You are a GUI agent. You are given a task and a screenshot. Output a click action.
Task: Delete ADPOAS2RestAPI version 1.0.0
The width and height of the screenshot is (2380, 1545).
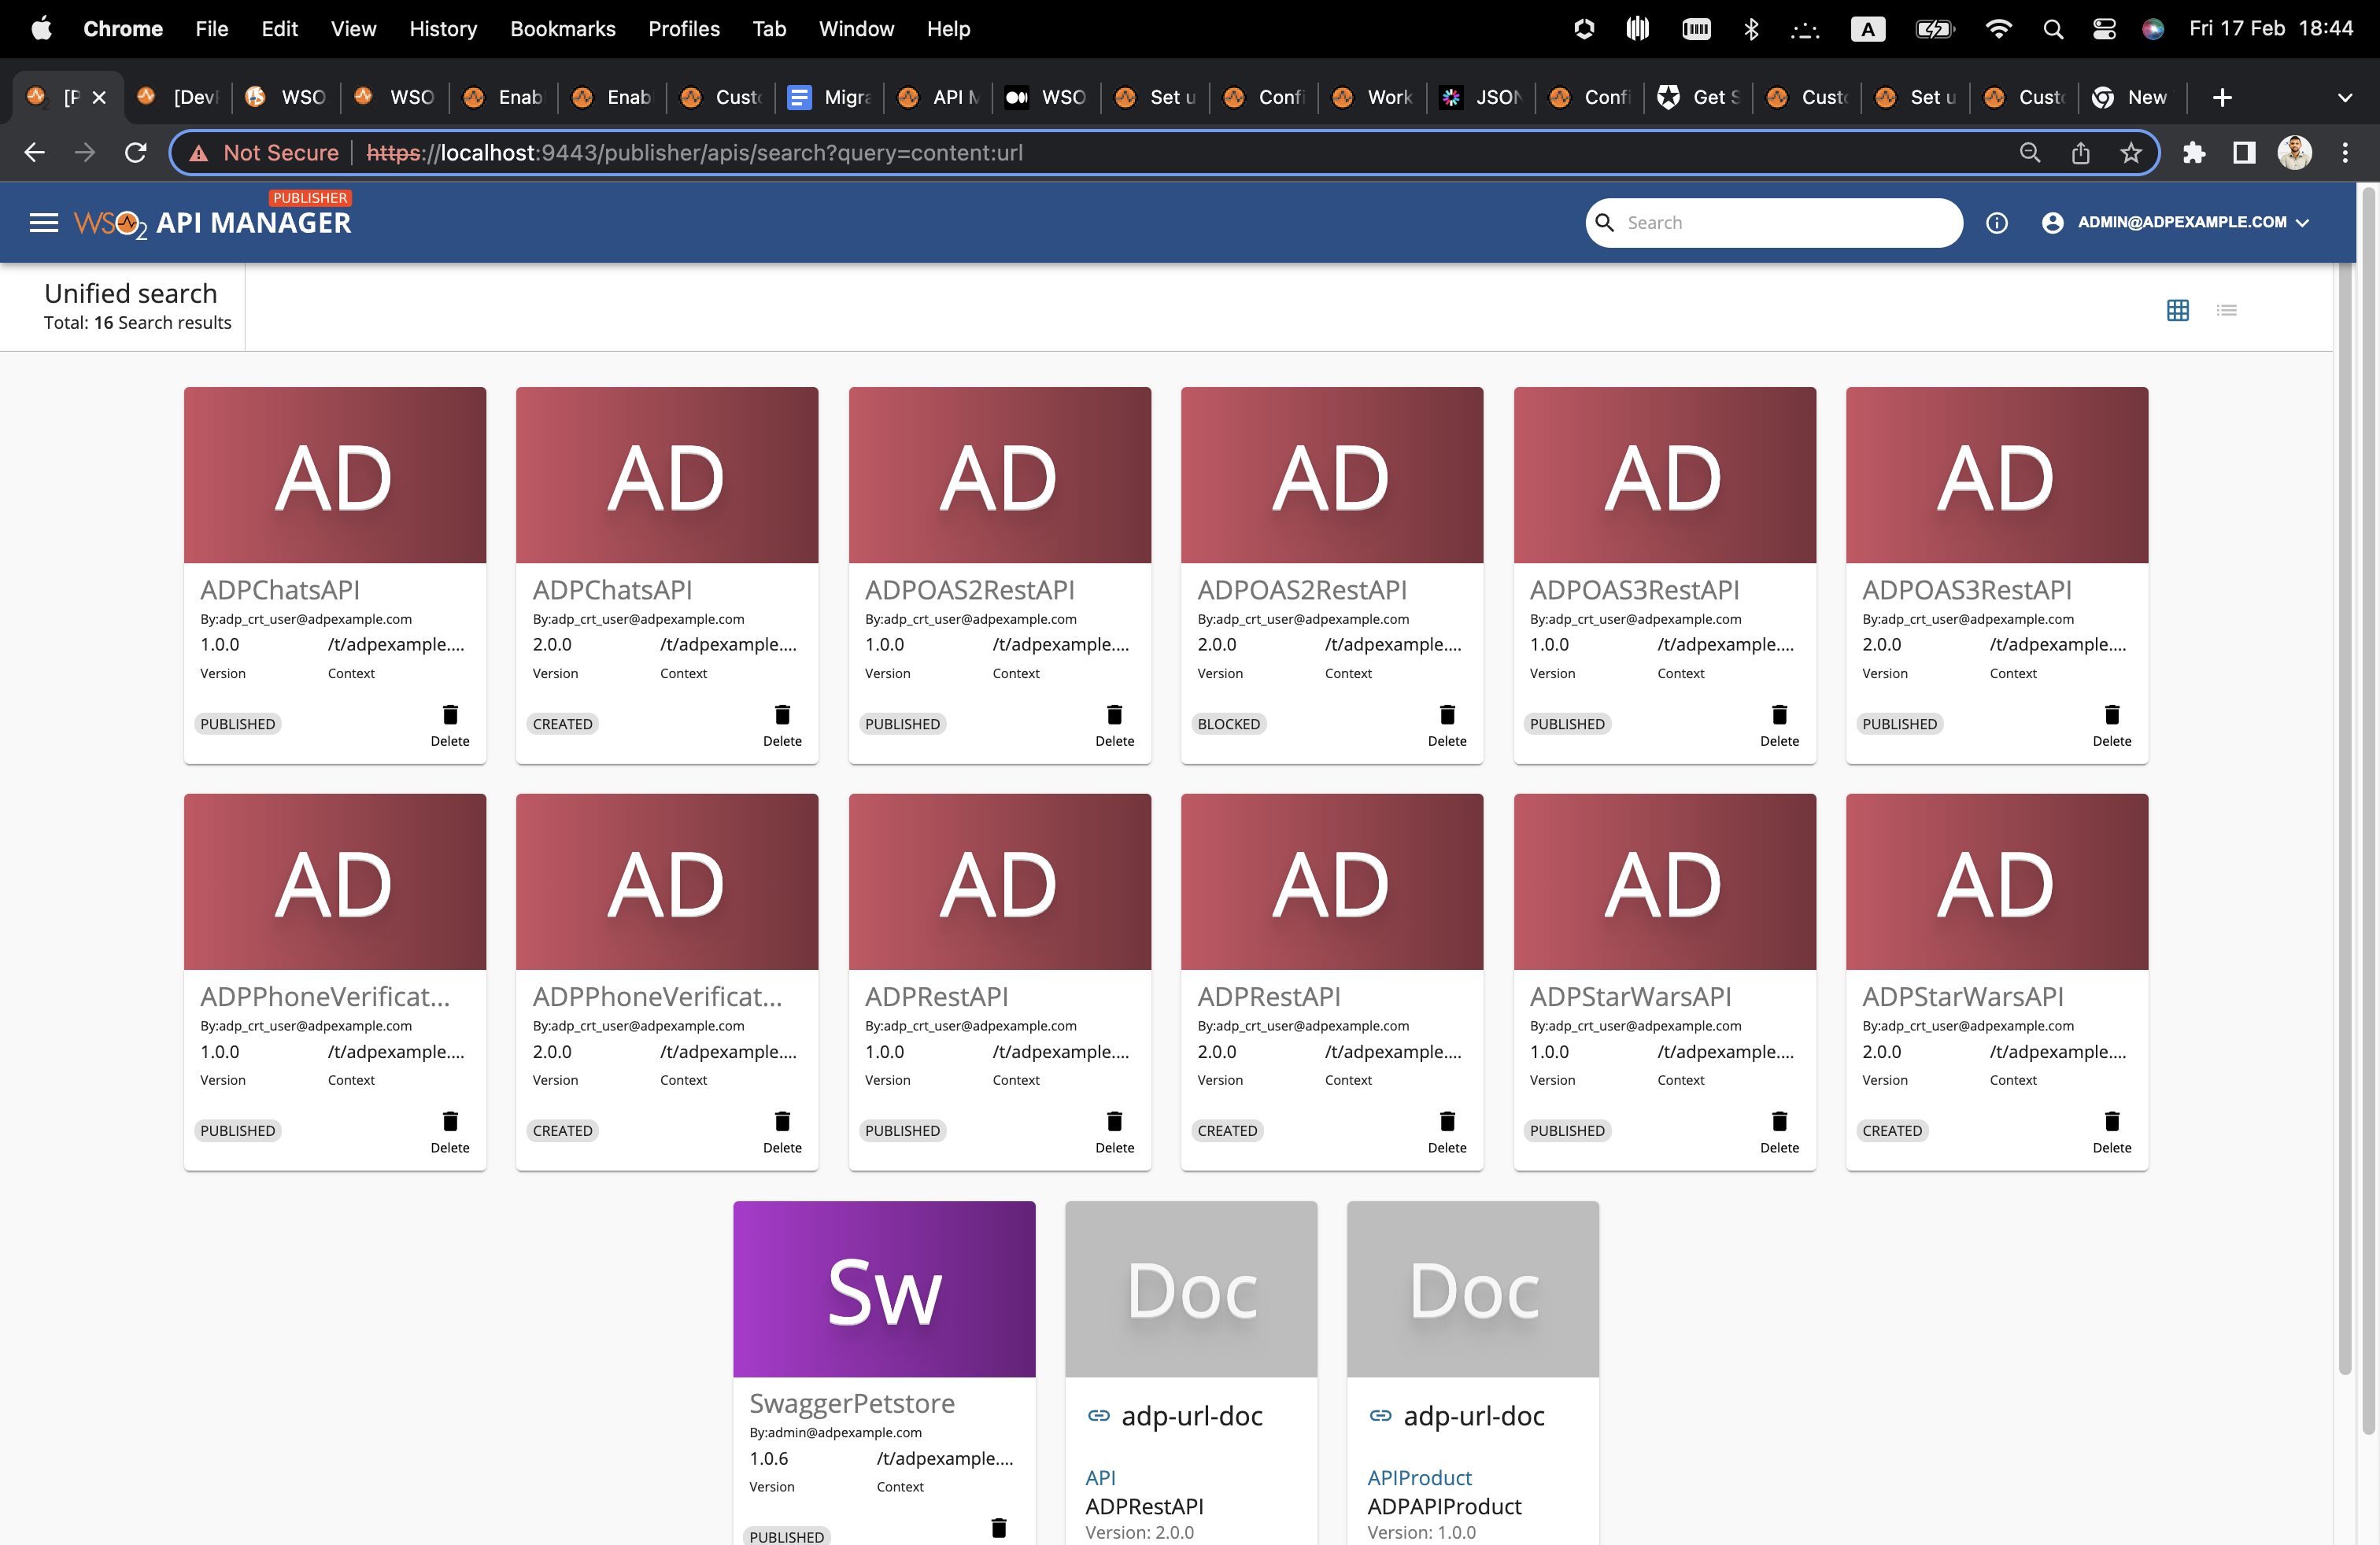click(x=1114, y=725)
